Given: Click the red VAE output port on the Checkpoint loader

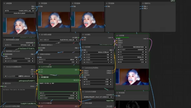Looking at the screenshot, I should pos(35,74).
